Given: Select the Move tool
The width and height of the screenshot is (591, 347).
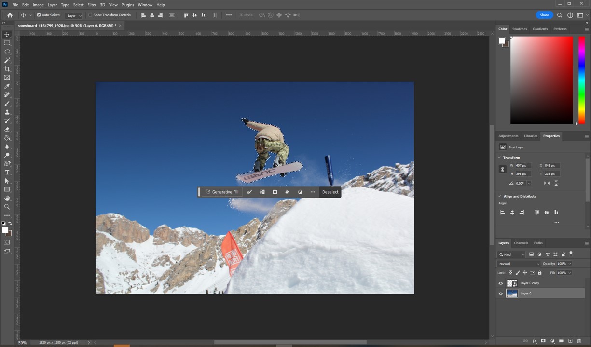Looking at the screenshot, I should (7, 35).
